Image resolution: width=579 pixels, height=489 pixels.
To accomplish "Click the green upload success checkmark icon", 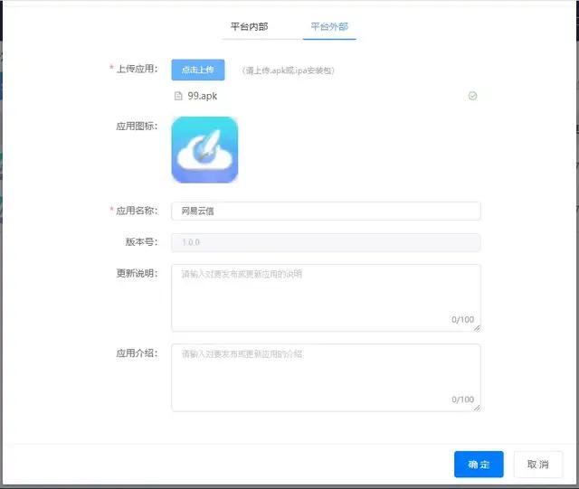I will pyautogui.click(x=472, y=96).
